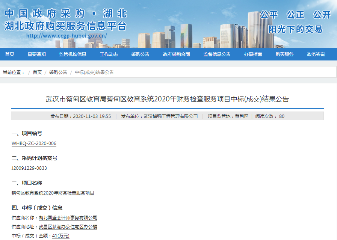Image resolution: width=337 pixels, height=240 pixels.
Task: 打开“监督信息公告”栏目
Action: (216, 54)
